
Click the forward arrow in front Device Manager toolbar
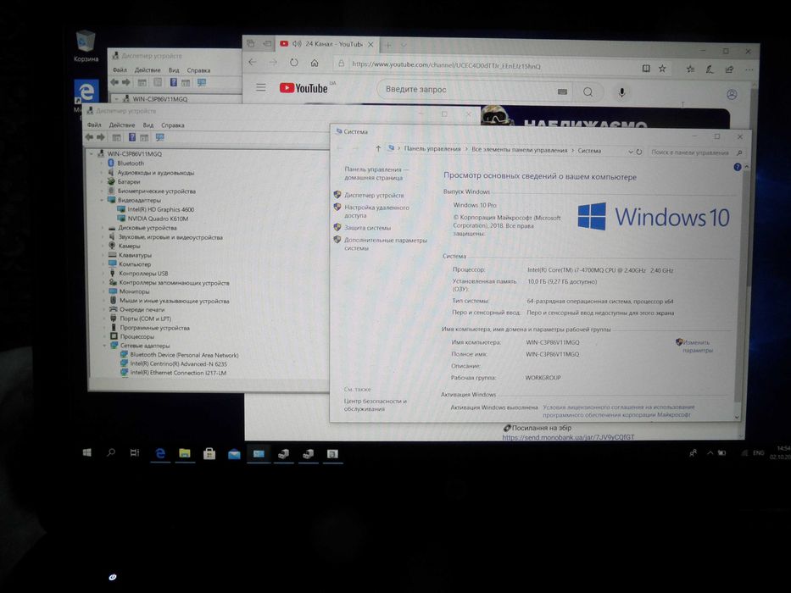coord(101,137)
